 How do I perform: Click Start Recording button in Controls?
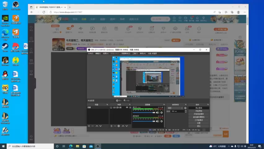click(x=199, y=111)
